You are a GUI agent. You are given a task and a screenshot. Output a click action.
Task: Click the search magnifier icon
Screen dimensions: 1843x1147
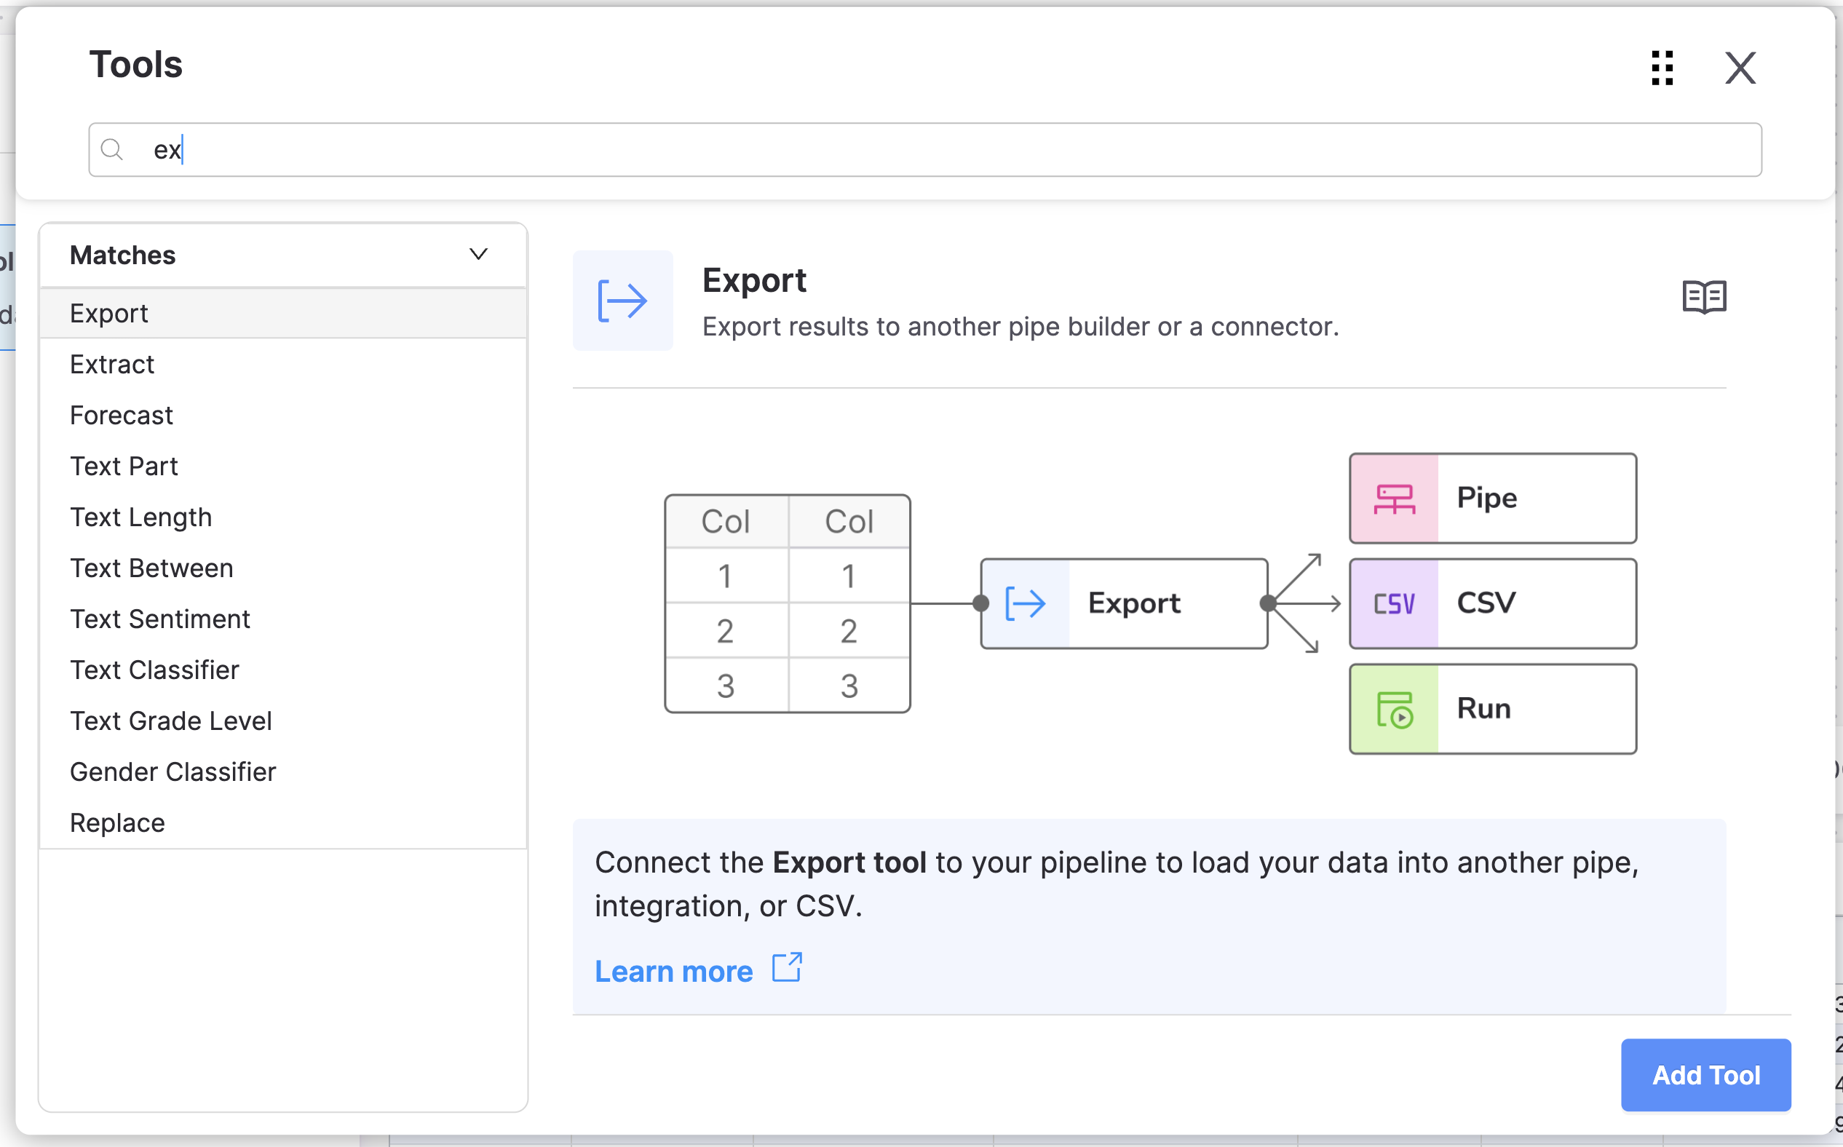[111, 149]
